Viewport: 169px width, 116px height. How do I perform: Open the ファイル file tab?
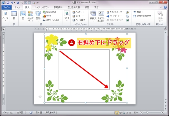coord(6,7)
